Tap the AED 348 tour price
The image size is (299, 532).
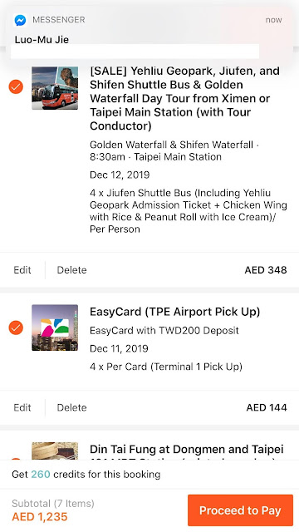pos(266,270)
